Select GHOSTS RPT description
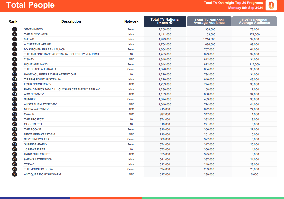This screenshot has height=199, width=284. pyautogui.click(x=33, y=124)
